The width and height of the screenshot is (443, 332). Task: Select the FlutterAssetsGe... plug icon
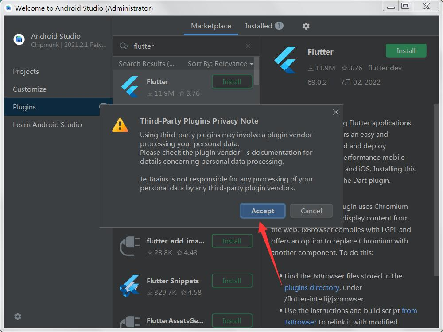coord(130,322)
